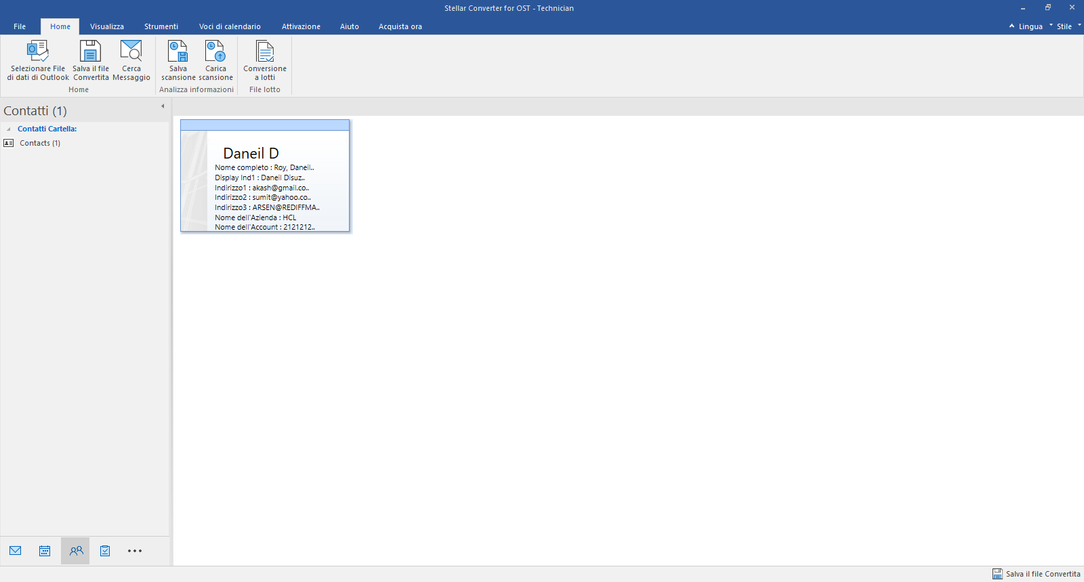Image resolution: width=1084 pixels, height=582 pixels.
Task: Click Contatti Cartella label
Action: tap(47, 129)
